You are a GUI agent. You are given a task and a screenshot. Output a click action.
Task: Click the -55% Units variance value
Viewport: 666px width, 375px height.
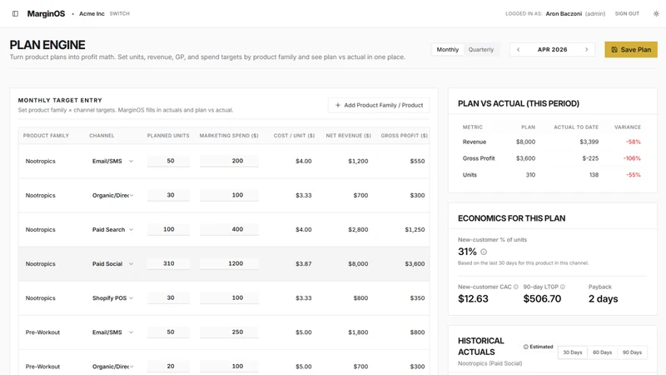[x=634, y=175]
